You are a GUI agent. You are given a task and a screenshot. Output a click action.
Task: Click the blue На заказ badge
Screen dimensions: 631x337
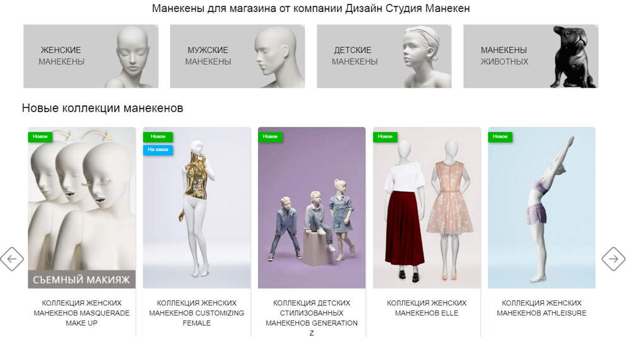coord(158,150)
